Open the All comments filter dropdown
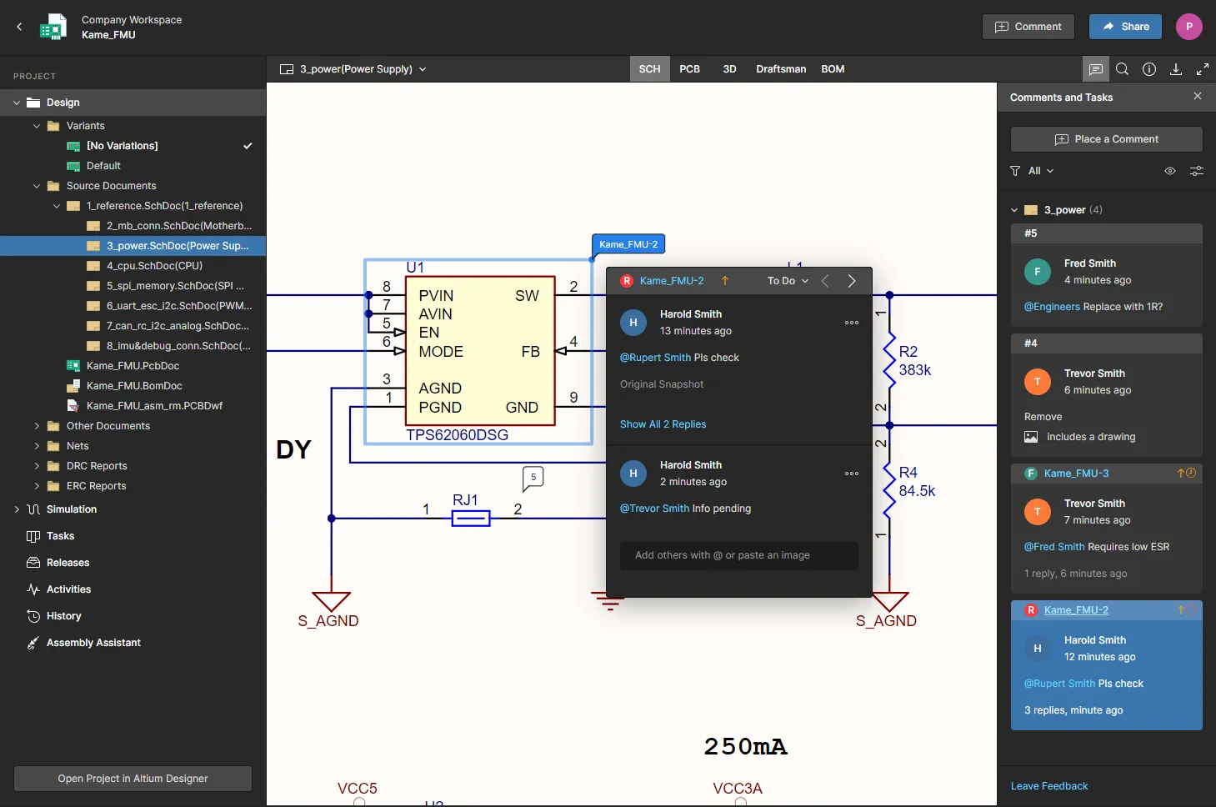Image resolution: width=1216 pixels, height=807 pixels. 1040,171
